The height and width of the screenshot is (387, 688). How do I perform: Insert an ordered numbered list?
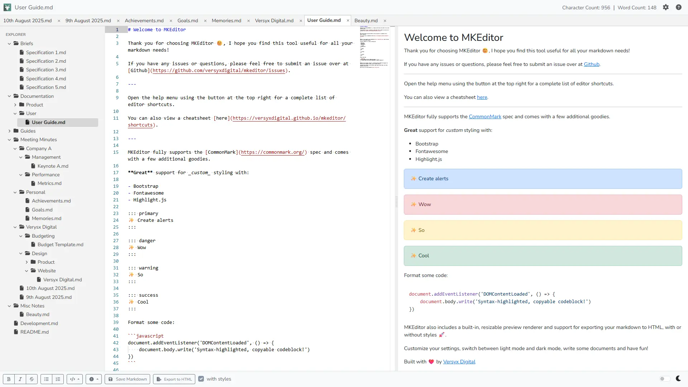pyautogui.click(x=58, y=379)
